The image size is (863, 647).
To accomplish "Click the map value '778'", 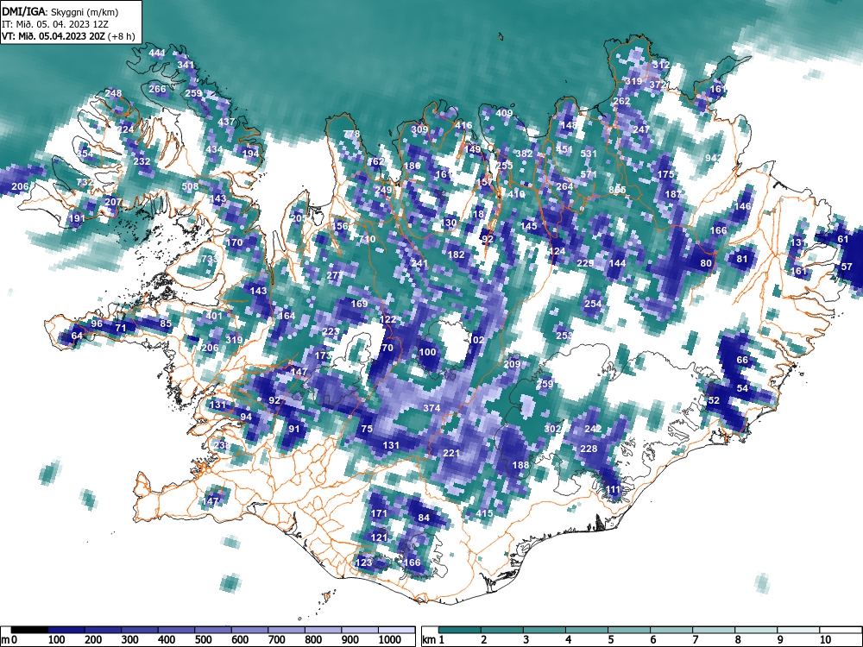I will click(x=351, y=134).
